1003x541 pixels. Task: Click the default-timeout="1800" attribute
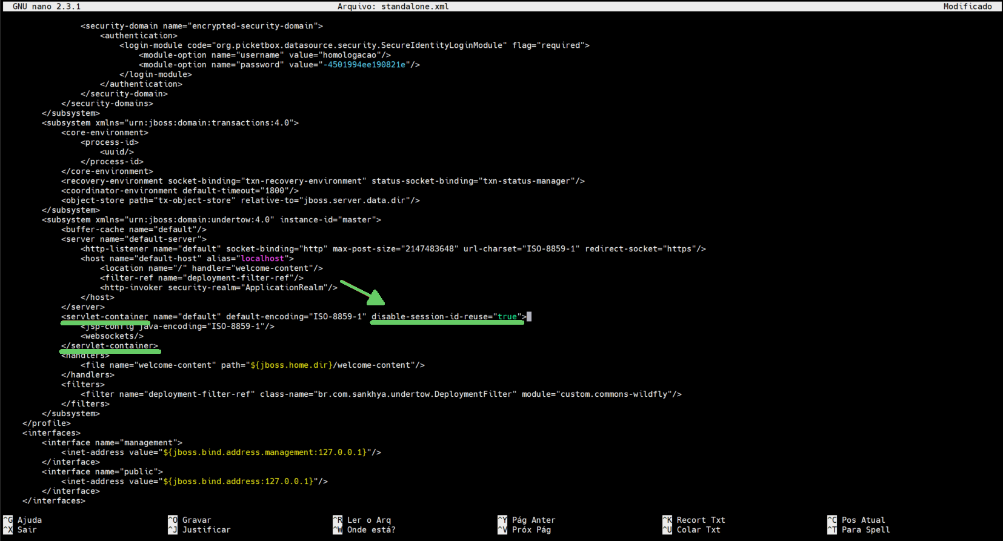point(236,191)
